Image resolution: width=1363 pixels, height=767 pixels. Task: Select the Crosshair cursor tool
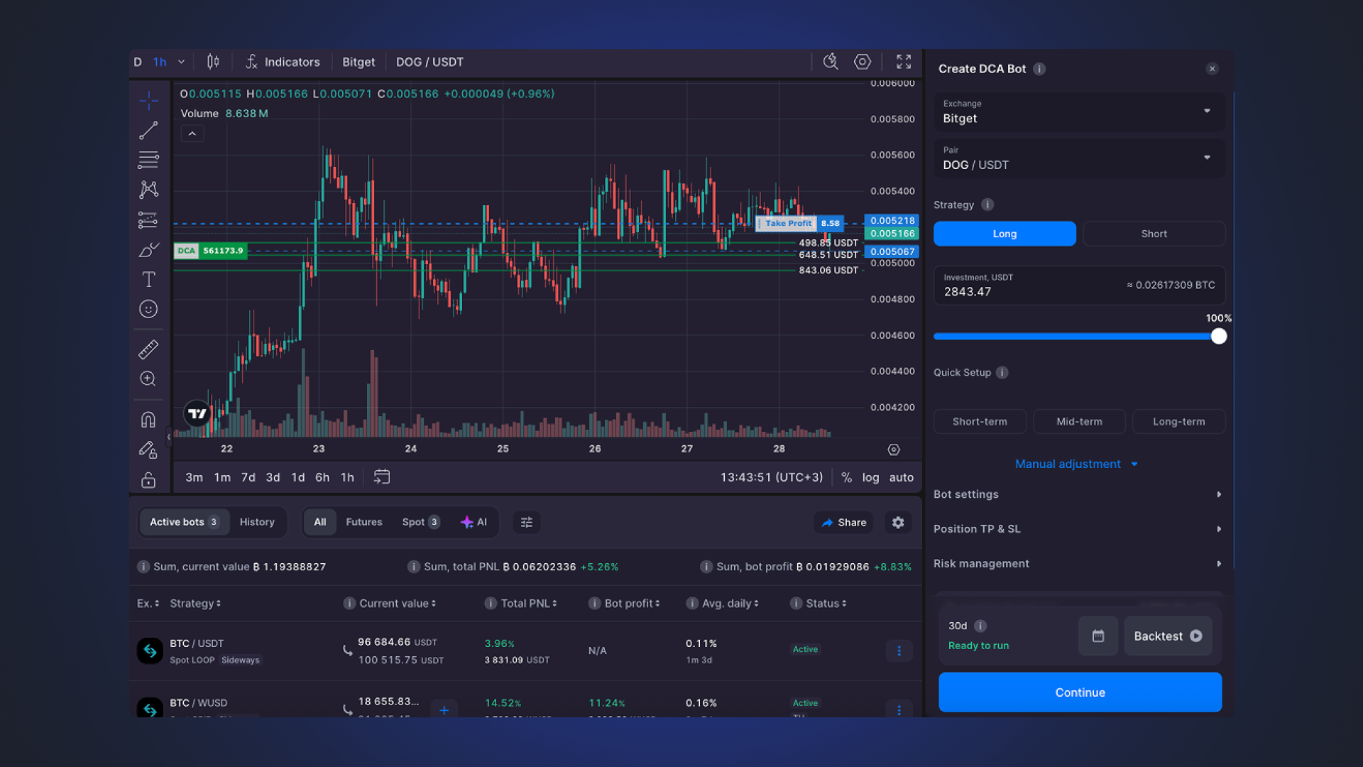click(148, 100)
